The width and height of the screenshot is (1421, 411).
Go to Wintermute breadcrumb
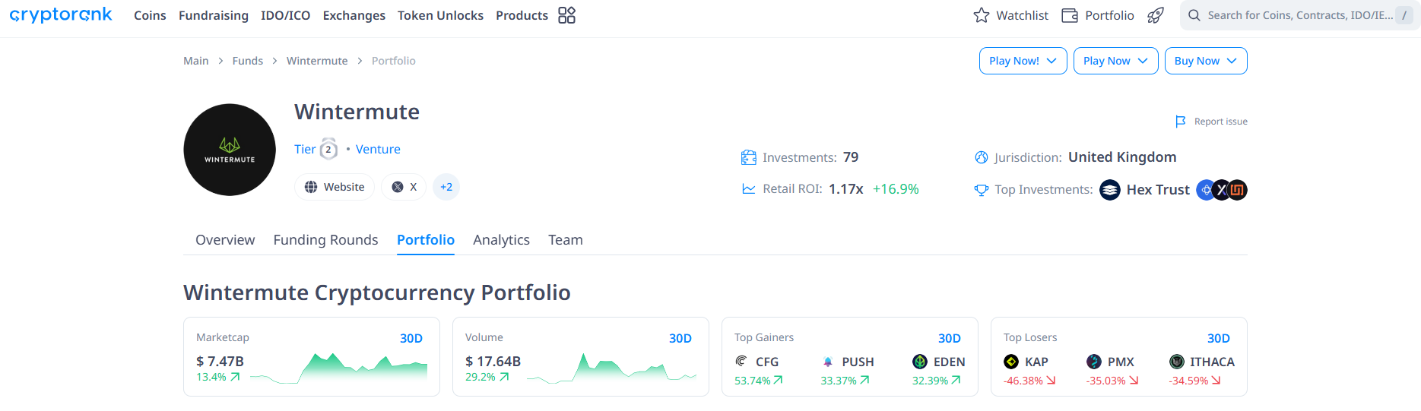(x=317, y=61)
